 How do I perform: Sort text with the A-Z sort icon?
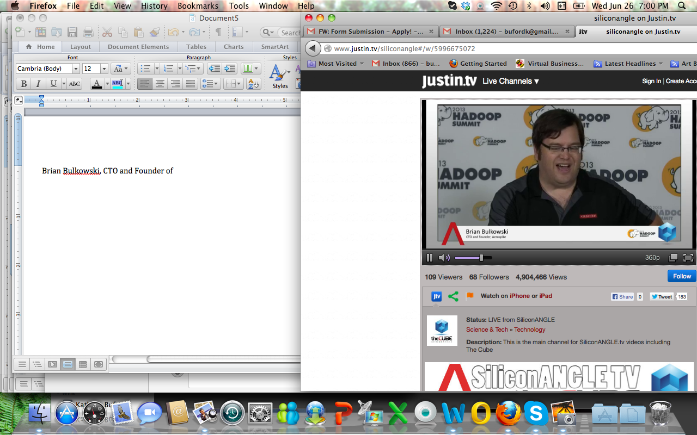pos(253,84)
